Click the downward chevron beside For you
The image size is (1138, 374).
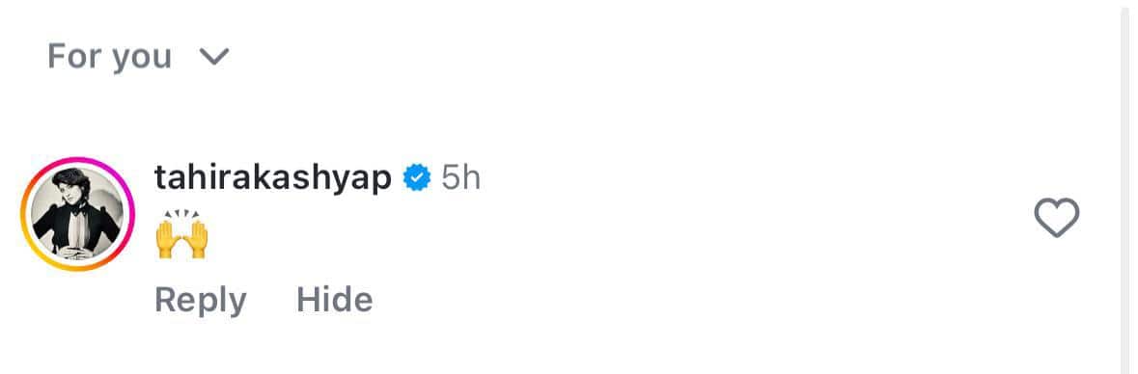coord(215,57)
